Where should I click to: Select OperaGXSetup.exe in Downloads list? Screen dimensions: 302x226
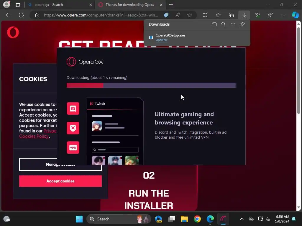point(197,37)
